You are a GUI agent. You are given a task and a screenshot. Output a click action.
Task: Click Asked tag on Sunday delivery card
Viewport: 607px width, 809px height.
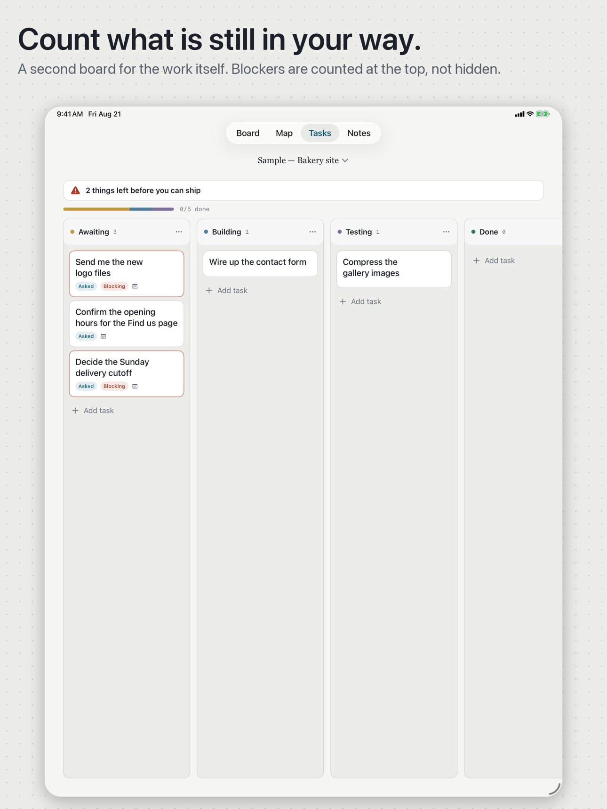[x=86, y=386]
